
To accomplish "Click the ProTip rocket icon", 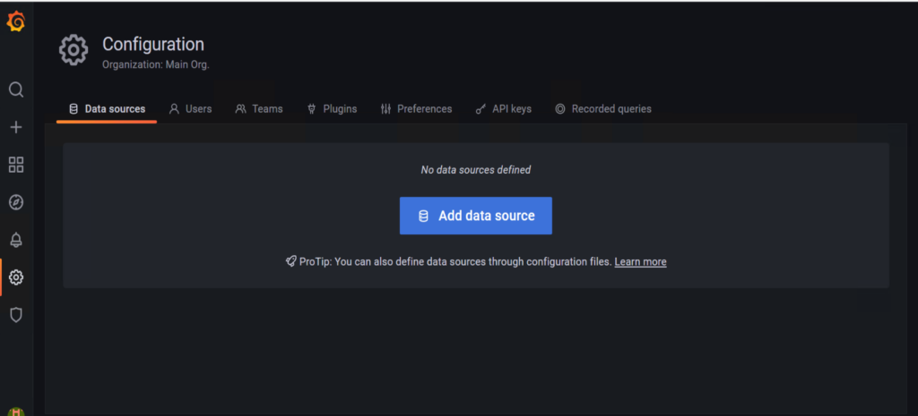I will 290,262.
